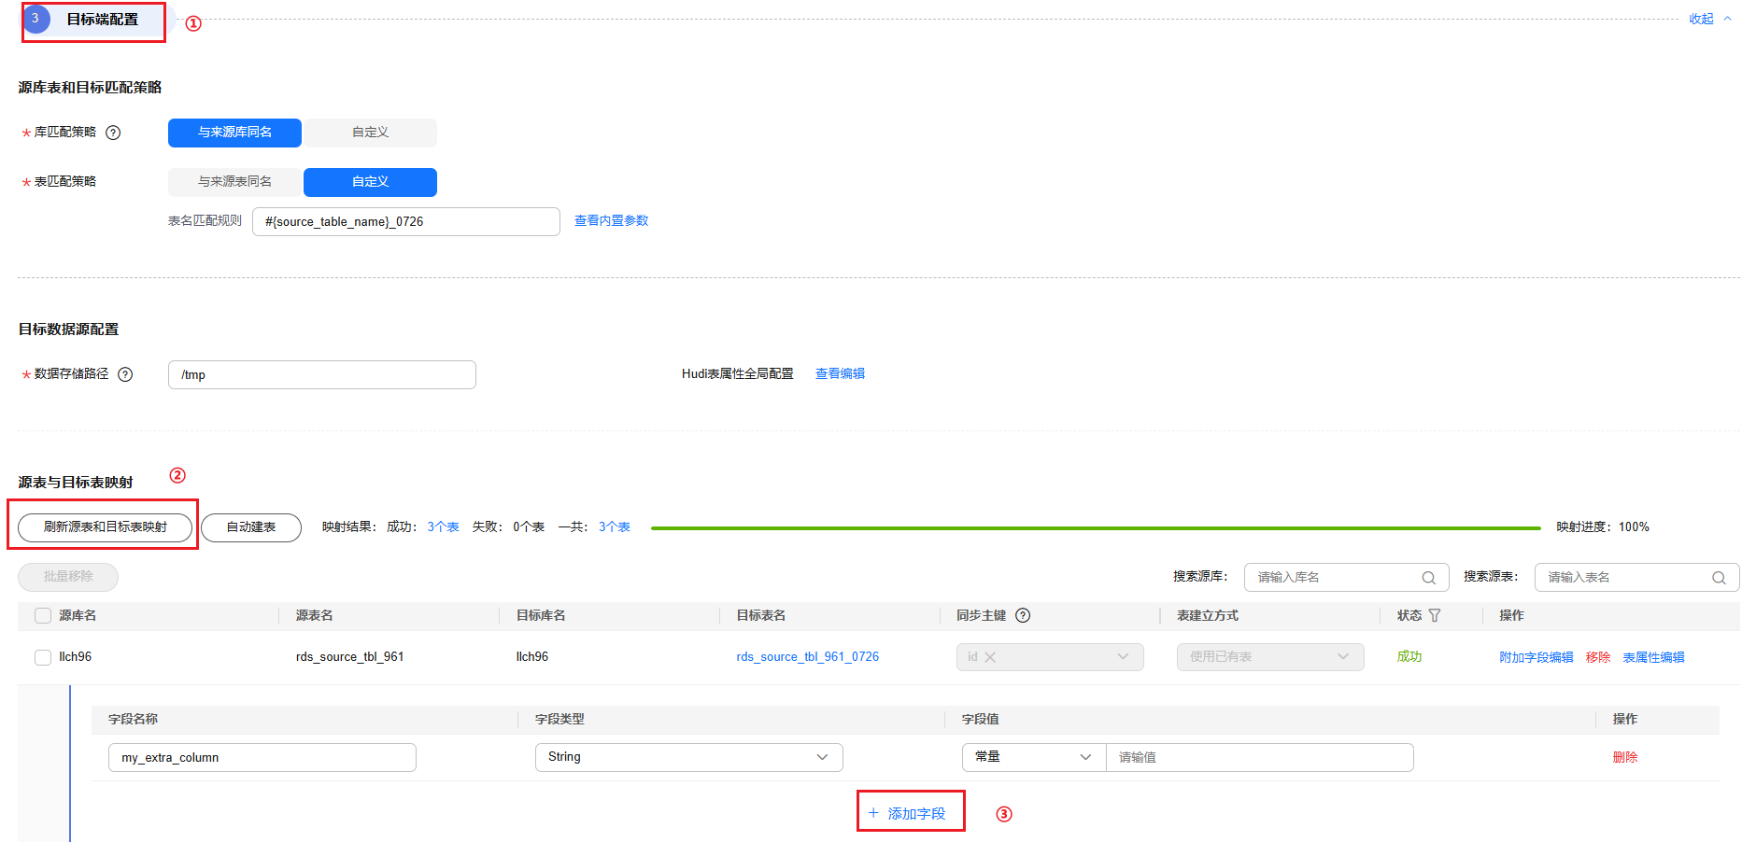Select 自定义 for 库匹配策略

pyautogui.click(x=370, y=133)
